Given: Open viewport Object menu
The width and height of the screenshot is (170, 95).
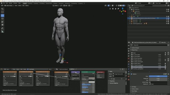Looking at the screenshot, I should [27, 6].
